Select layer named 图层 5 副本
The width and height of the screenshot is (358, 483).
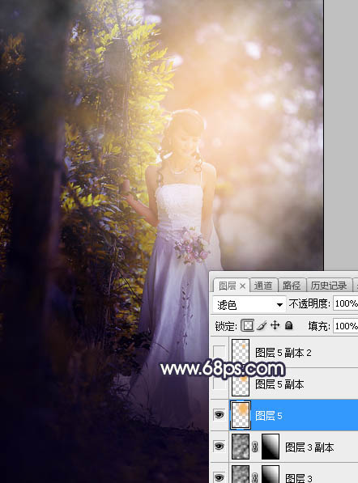pos(279,384)
